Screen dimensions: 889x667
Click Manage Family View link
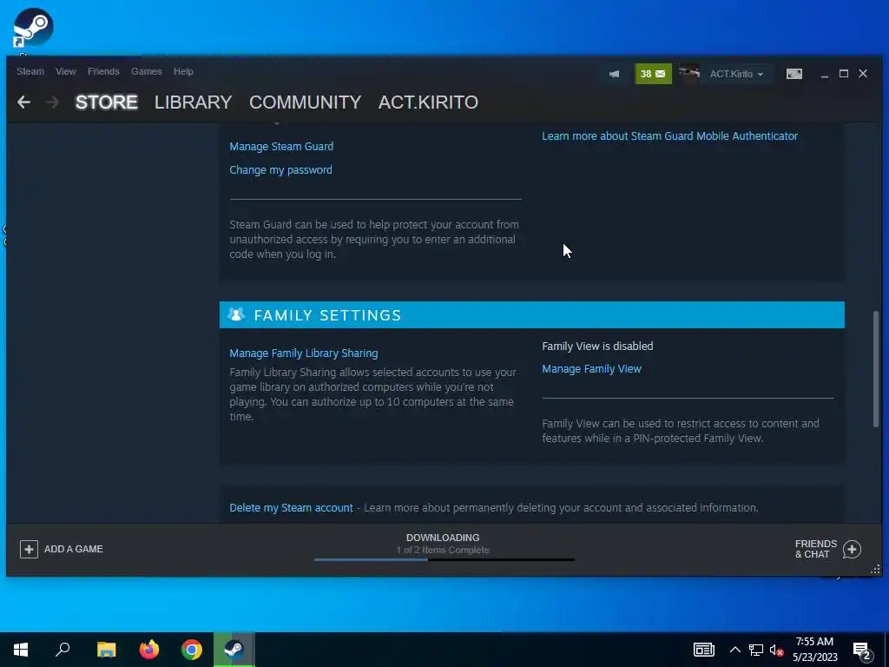[x=591, y=369]
